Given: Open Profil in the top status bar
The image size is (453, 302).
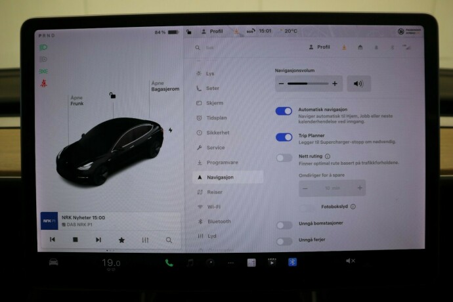Looking at the screenshot, I should pos(212,32).
